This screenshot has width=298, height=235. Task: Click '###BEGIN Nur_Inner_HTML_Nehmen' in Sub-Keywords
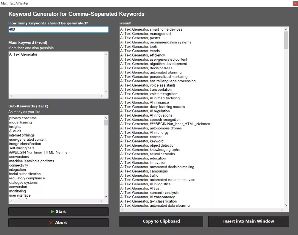click(x=39, y=152)
